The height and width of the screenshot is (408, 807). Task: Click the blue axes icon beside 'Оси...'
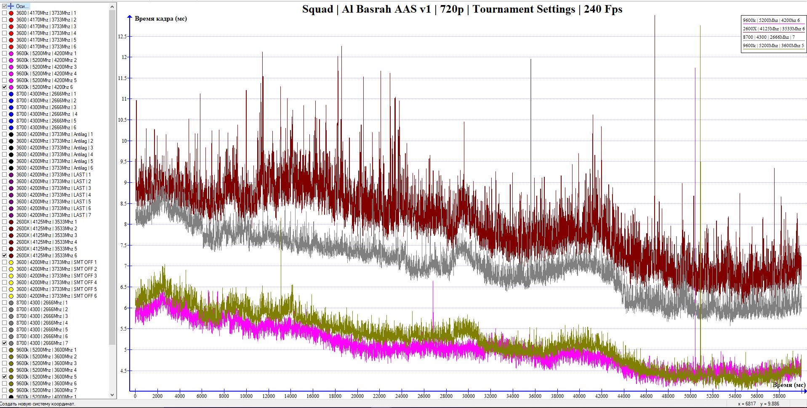click(11, 6)
